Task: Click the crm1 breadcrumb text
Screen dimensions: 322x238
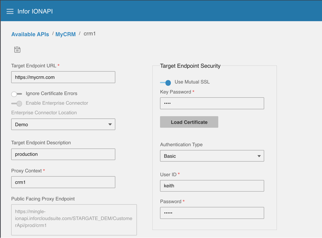Action: point(90,34)
